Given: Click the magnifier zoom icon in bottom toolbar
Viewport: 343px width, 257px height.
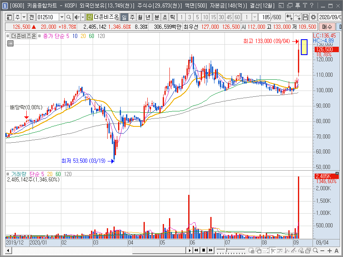Looking at the screenshot, I should [315, 250].
